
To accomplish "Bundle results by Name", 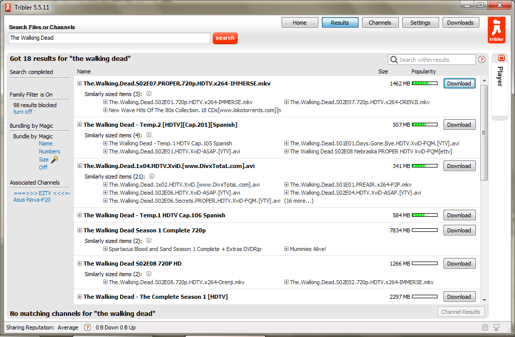I will point(45,143).
